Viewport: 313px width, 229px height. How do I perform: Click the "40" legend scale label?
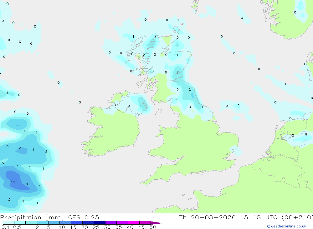(130, 227)
